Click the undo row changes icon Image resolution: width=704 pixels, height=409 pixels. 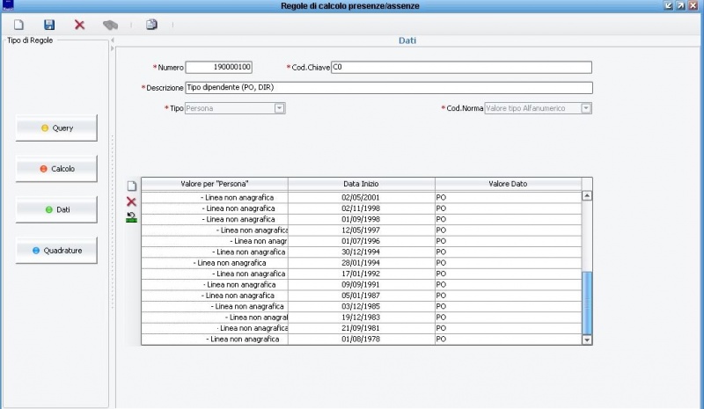pyautogui.click(x=131, y=216)
